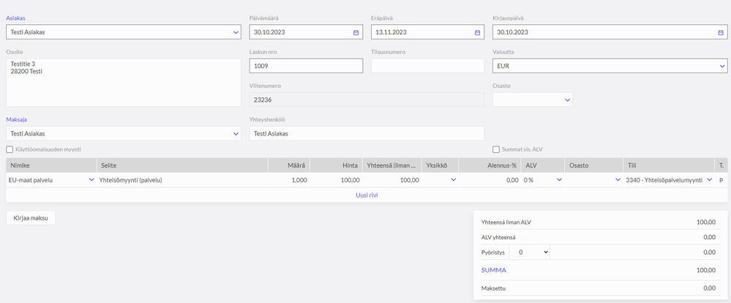
Task: Click the Nimike column header
Action: click(51, 165)
